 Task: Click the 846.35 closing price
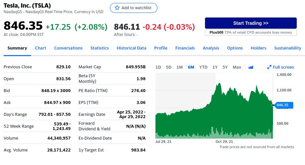[23, 26]
